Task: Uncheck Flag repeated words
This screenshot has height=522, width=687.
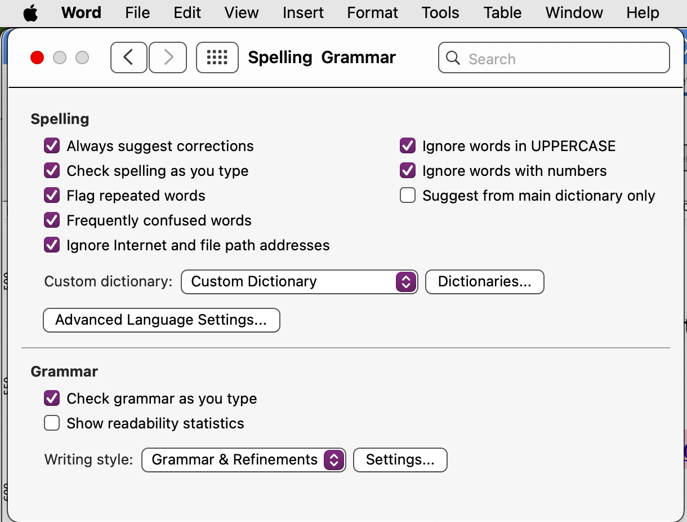Action: 52,196
